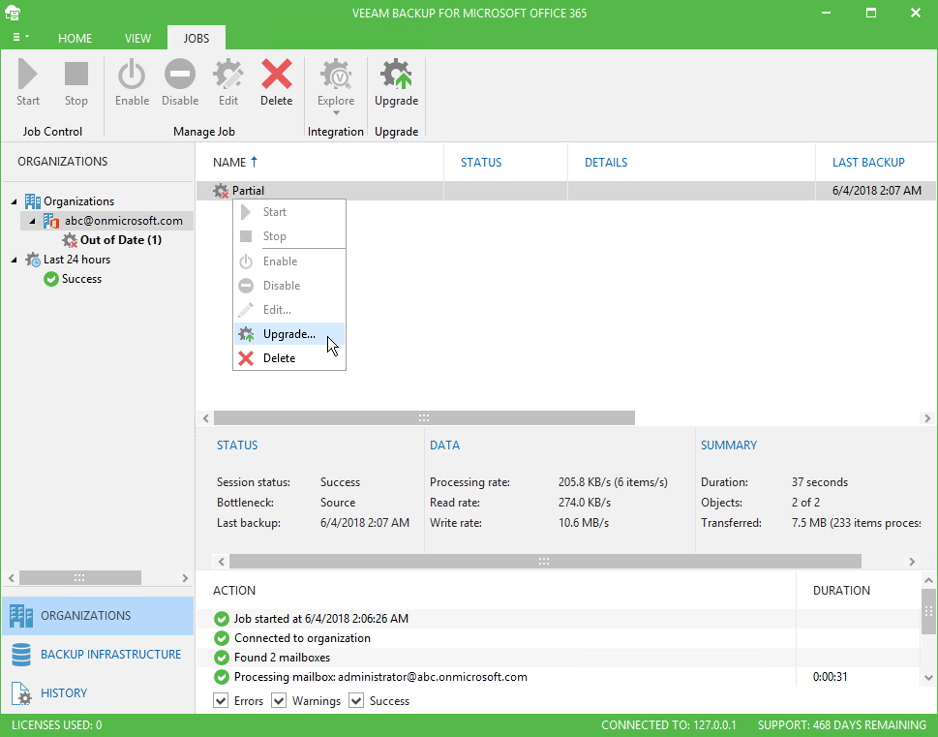
Task: Click right arrow of job list scrollbar
Action: [927, 418]
